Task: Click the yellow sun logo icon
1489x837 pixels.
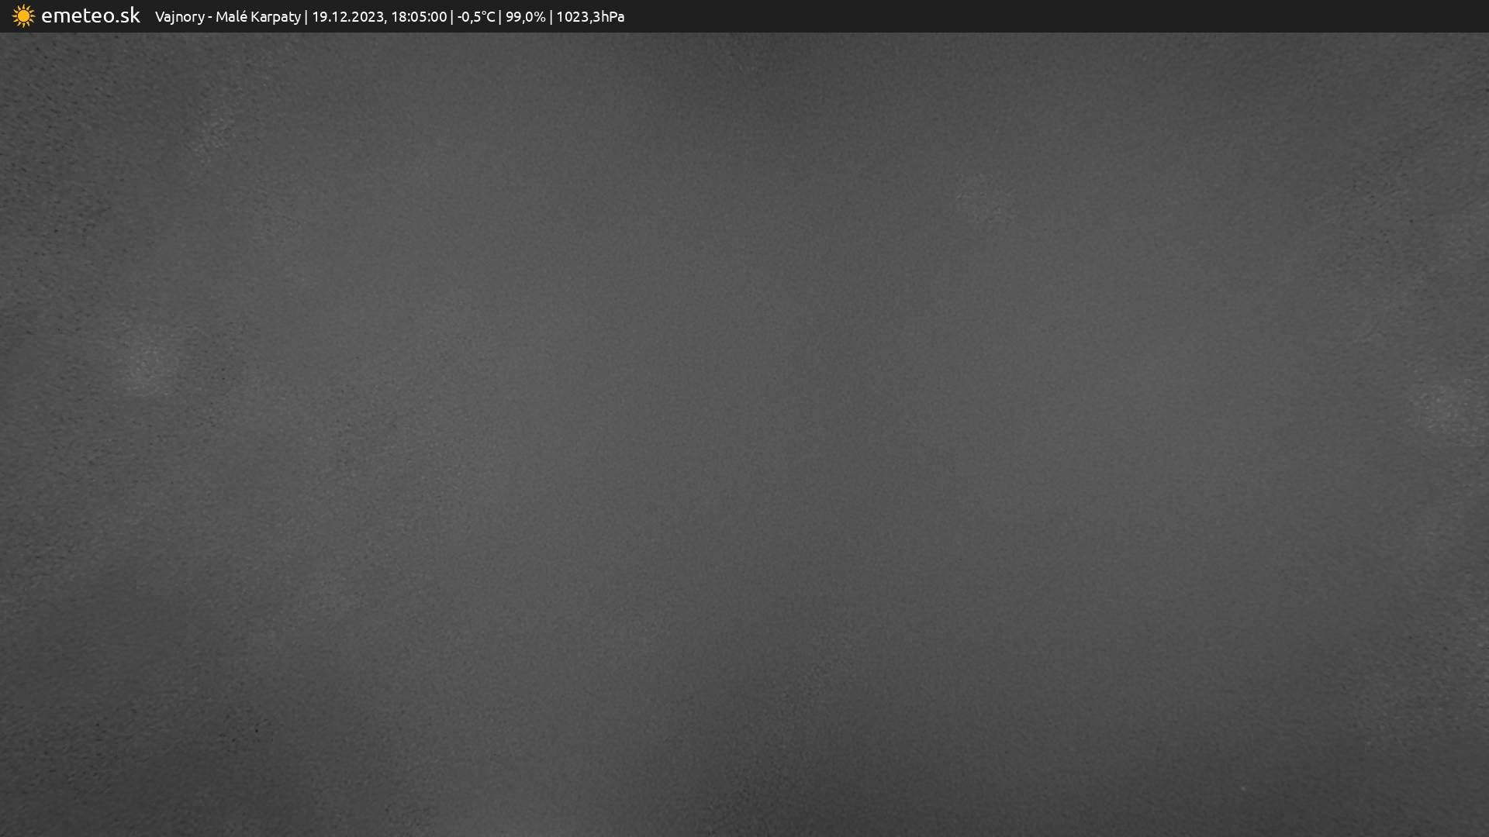Action: (23, 16)
